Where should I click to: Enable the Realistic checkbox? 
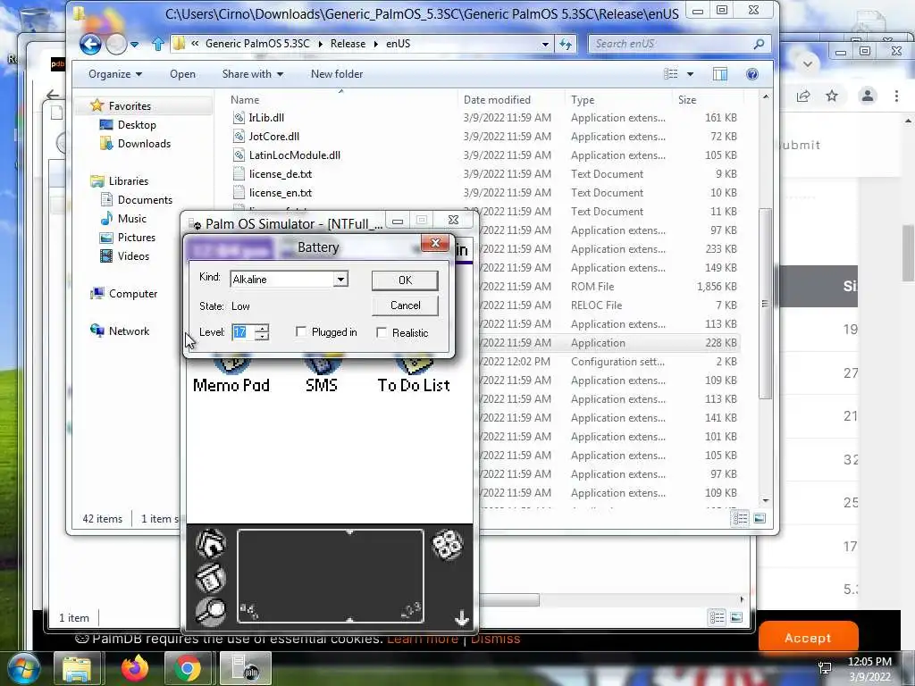pos(382,332)
